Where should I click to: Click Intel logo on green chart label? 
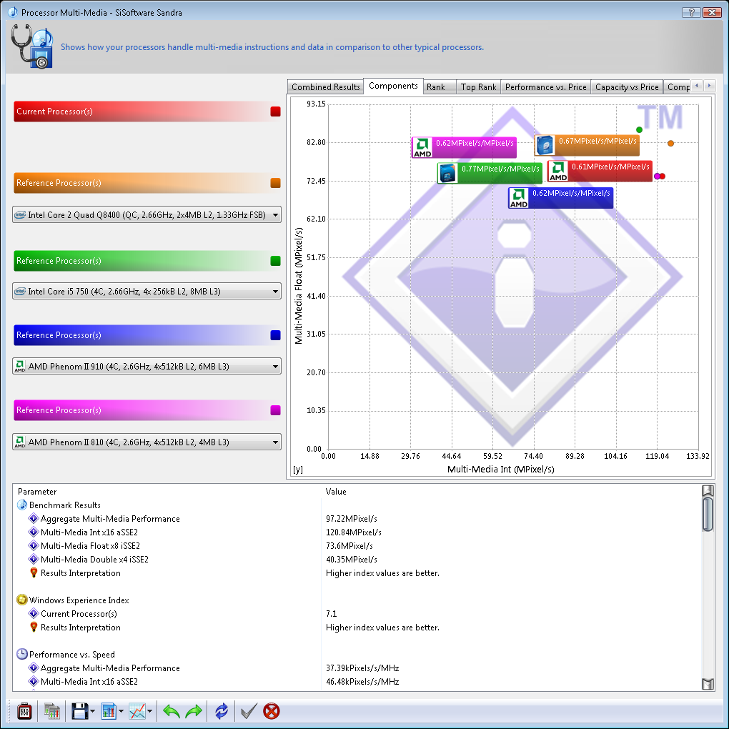[x=447, y=173]
